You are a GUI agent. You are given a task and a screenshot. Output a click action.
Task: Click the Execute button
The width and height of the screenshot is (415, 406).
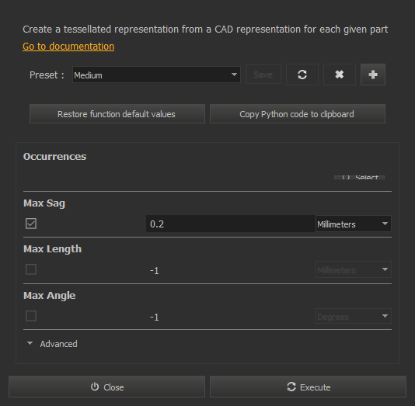click(308, 387)
